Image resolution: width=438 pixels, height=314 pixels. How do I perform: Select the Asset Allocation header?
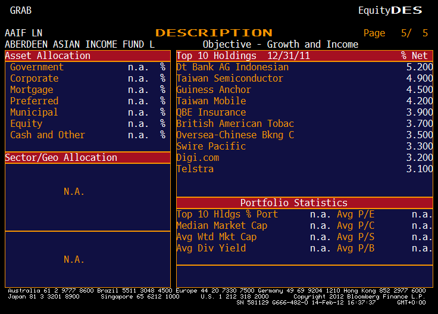click(x=48, y=56)
